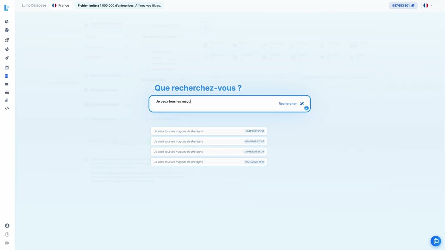Image resolution: width=445 pixels, height=250 pixels.
Task: Click the Rechercher button
Action: [288, 103]
